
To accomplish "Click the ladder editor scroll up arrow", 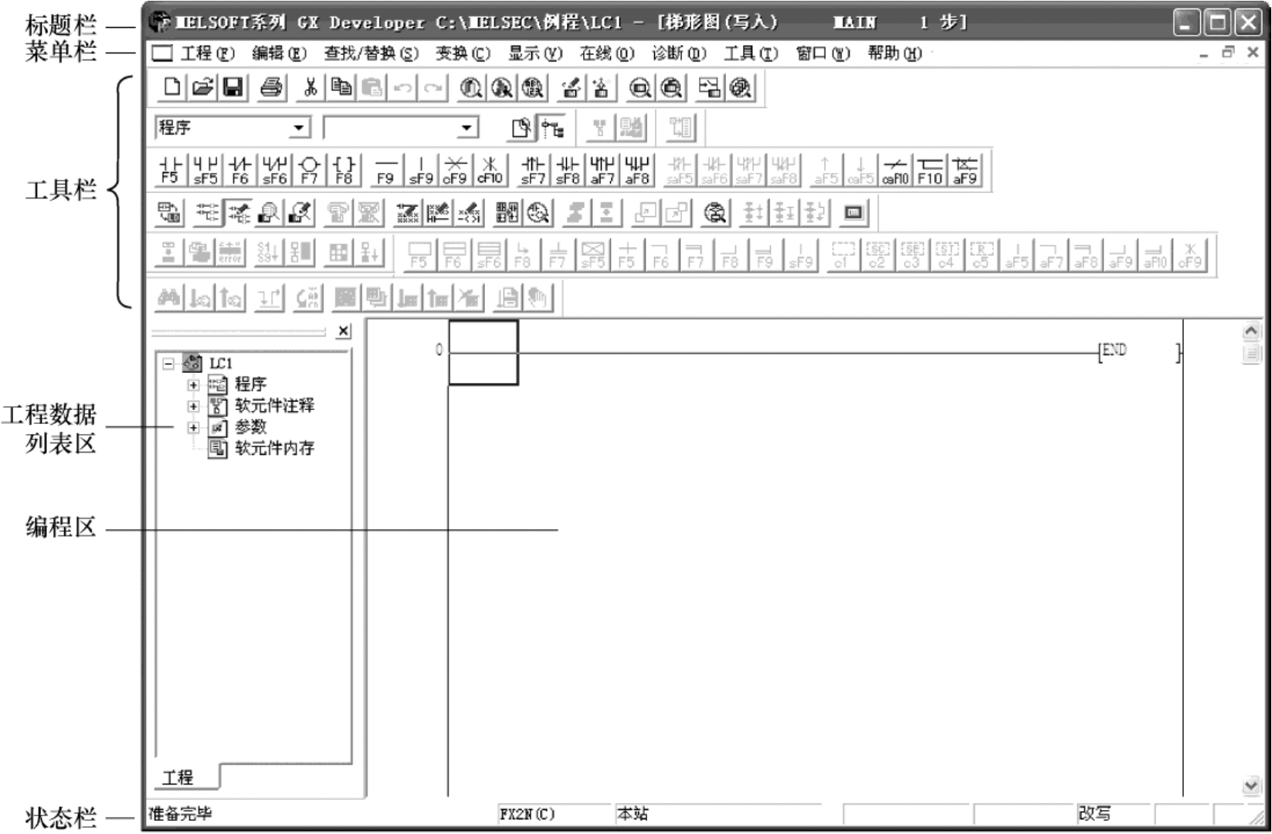I will pyautogui.click(x=1251, y=332).
